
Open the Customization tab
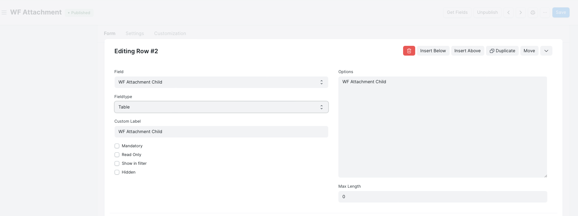pyautogui.click(x=170, y=33)
